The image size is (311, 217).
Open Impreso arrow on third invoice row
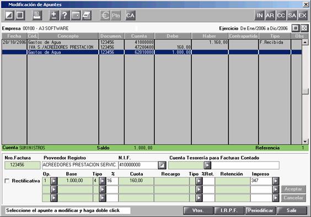click(276, 198)
